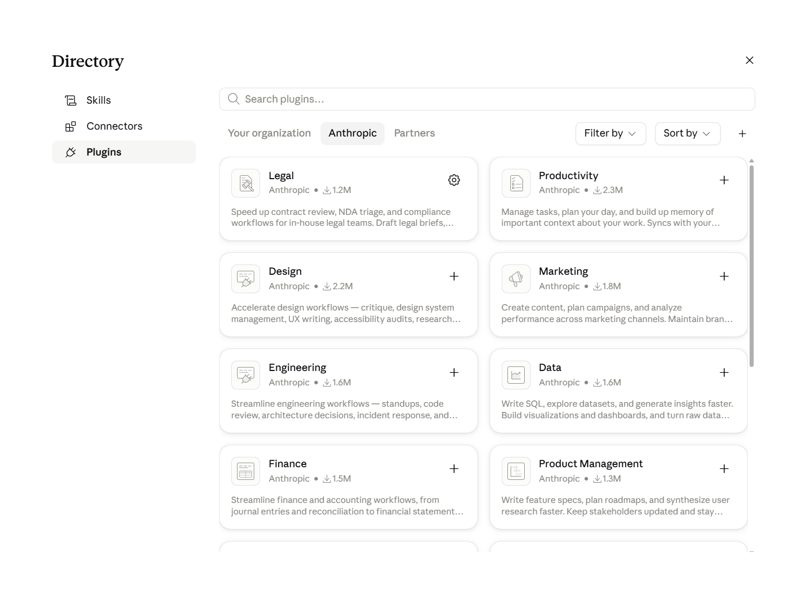Image resolution: width=809 pixels, height=598 pixels.
Task: Open the Legal plugin settings gear
Action: 454,180
